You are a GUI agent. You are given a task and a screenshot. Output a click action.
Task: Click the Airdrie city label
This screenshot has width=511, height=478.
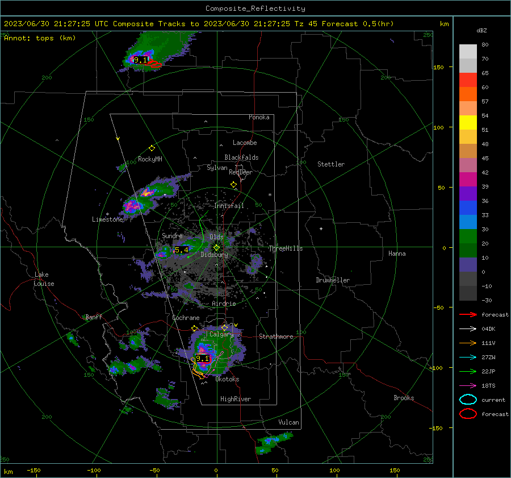[x=224, y=304]
